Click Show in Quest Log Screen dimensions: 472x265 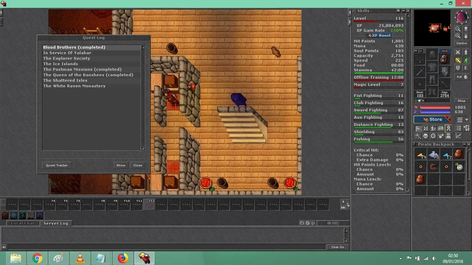[x=121, y=165]
